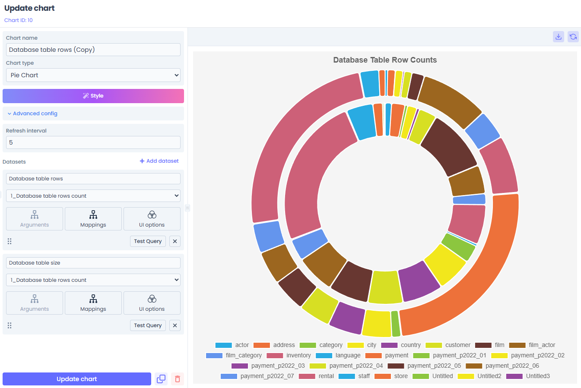Screen dimensions: 581x388
Task: Open Arguments for the Database table size dataset
Action: pyautogui.click(x=35, y=303)
